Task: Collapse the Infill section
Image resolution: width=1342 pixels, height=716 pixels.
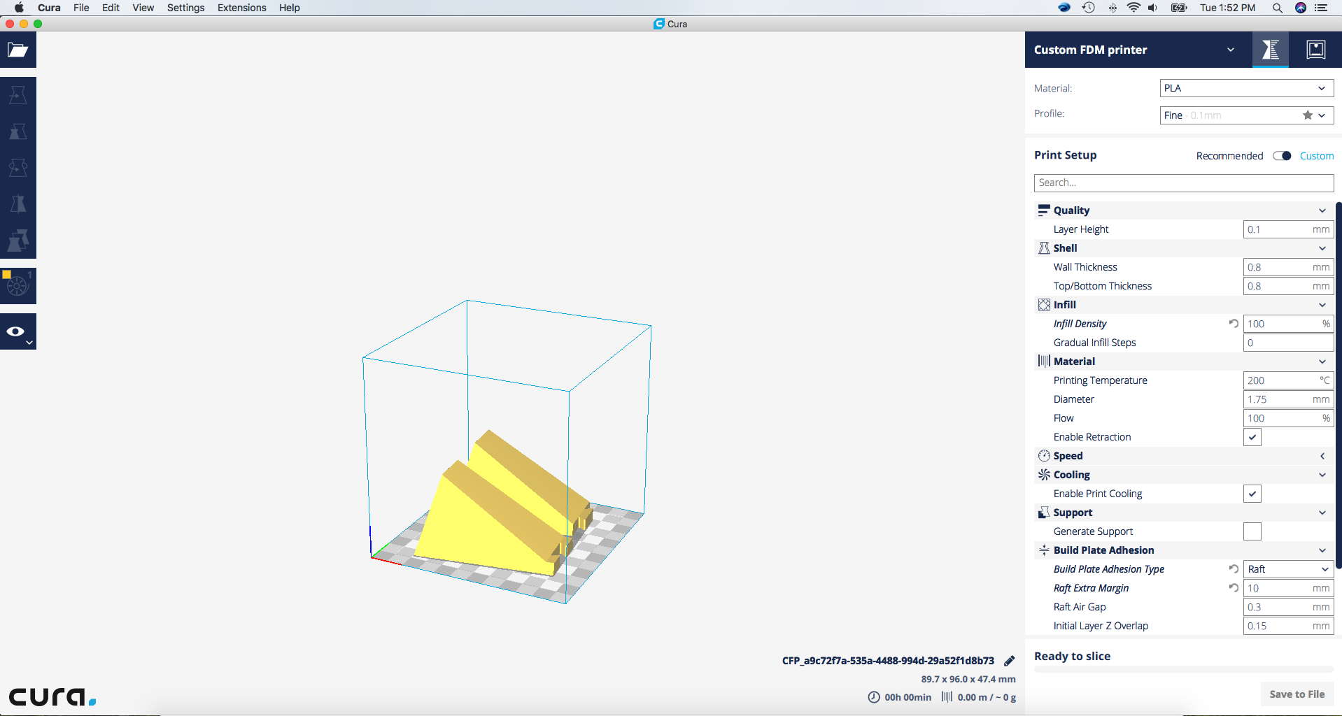Action: point(1322,305)
